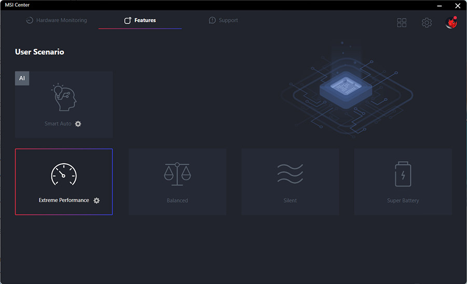The height and width of the screenshot is (284, 467).
Task: Open the Support tab
Action: (x=223, y=20)
